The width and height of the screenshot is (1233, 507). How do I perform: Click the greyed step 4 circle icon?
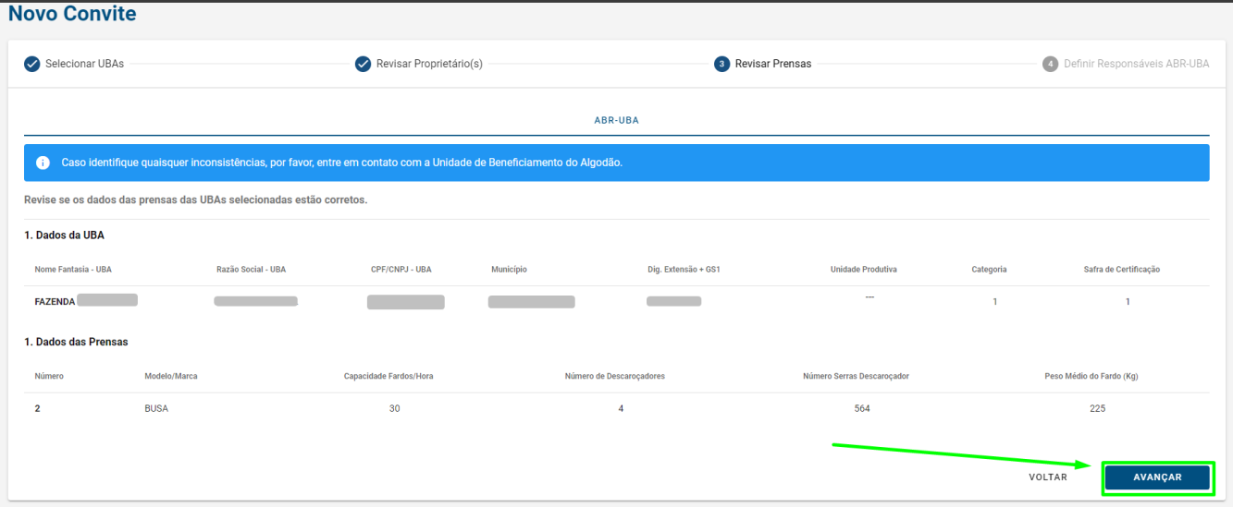tap(1050, 64)
